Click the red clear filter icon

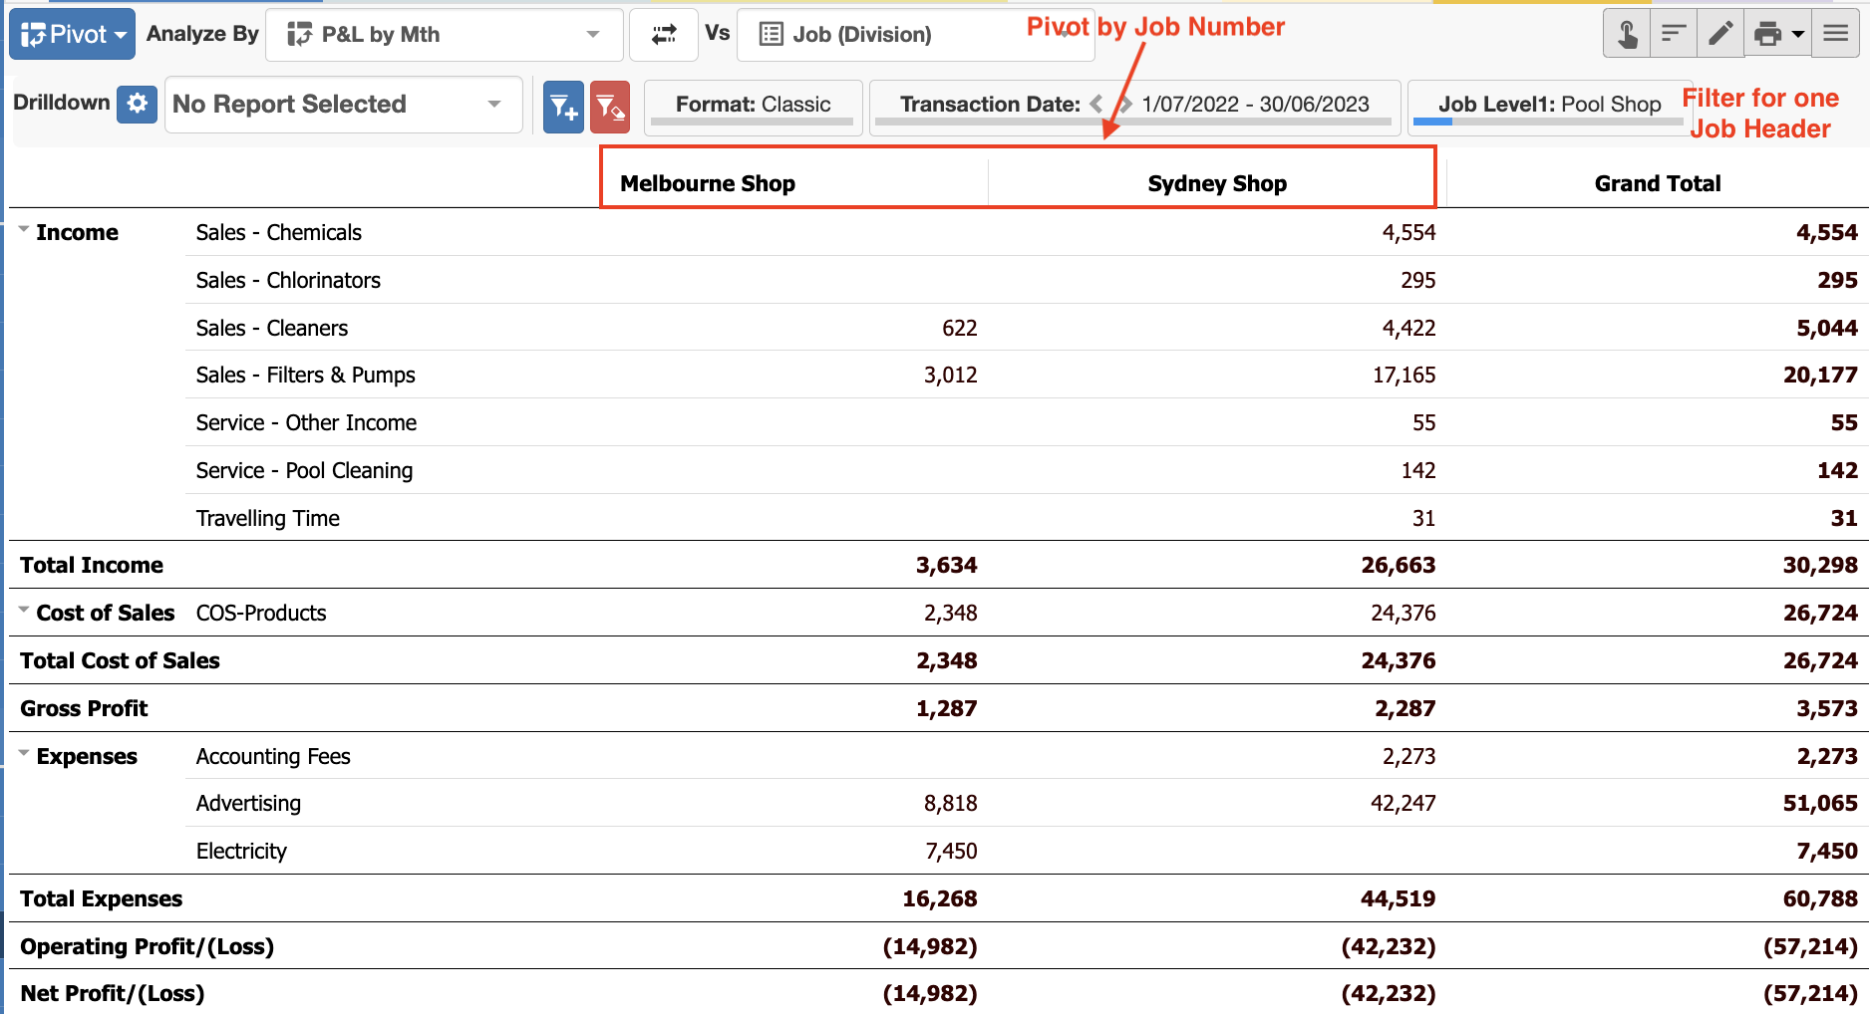point(610,107)
